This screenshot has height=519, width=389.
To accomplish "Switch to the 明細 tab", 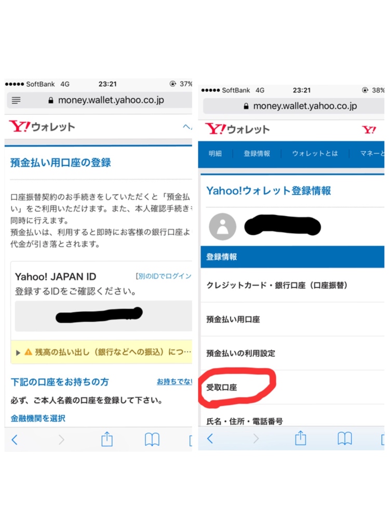I will (215, 154).
